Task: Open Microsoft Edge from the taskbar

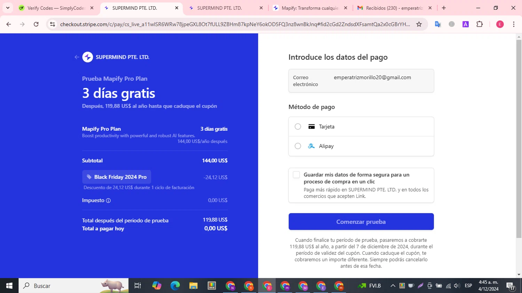Action: coord(175,286)
